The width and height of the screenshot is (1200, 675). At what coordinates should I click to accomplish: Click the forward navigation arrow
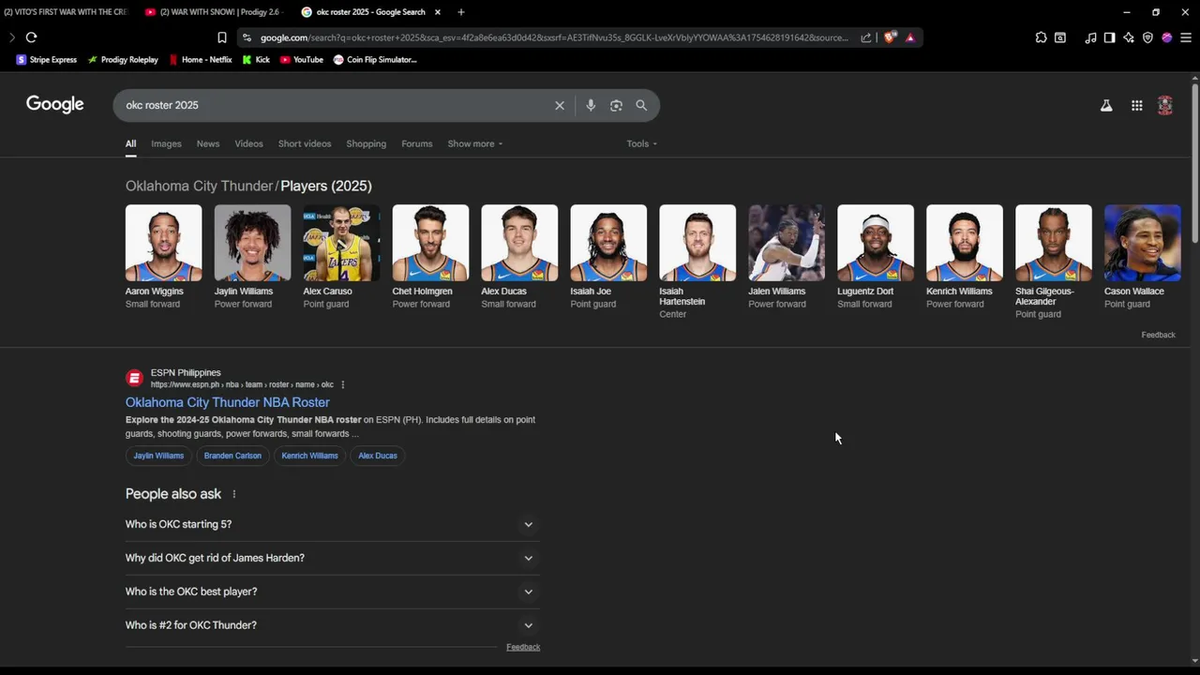pyautogui.click(x=11, y=37)
